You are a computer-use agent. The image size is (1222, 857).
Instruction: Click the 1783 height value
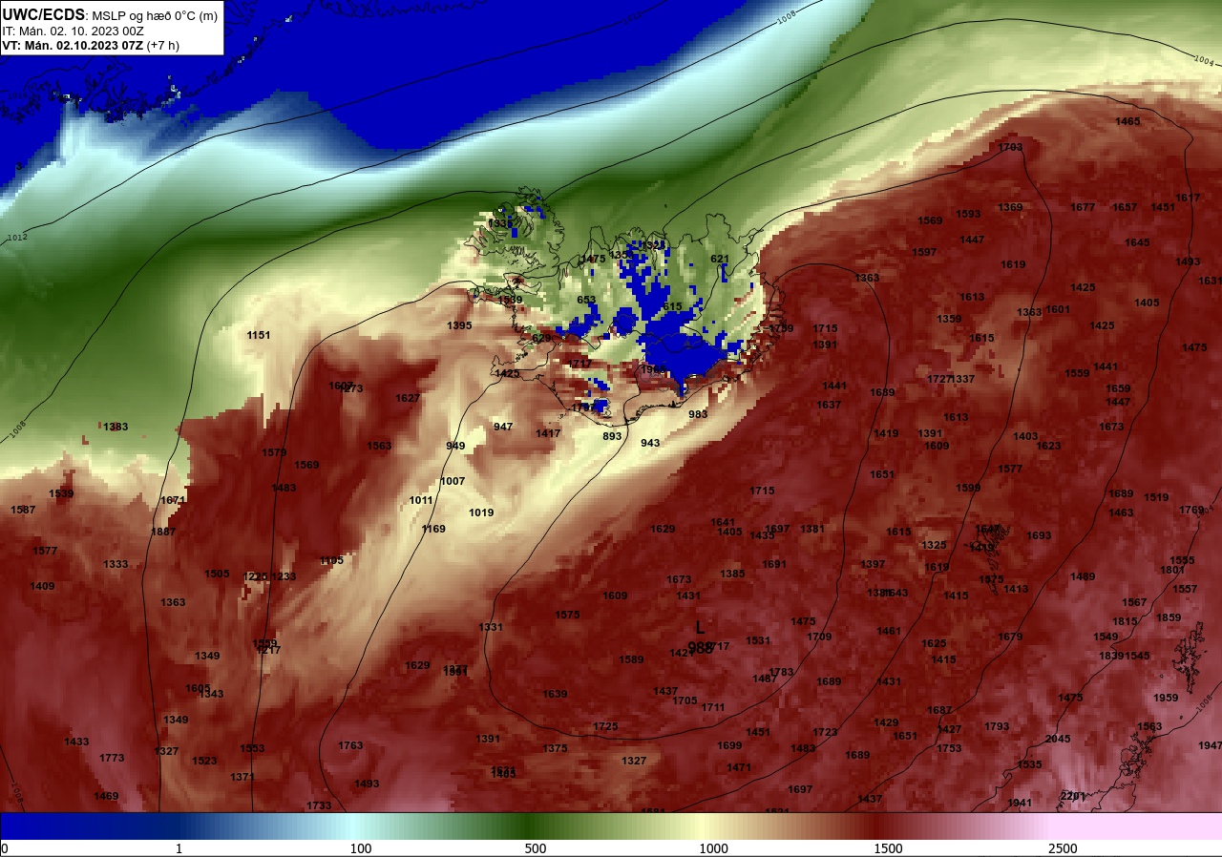pyautogui.click(x=781, y=672)
